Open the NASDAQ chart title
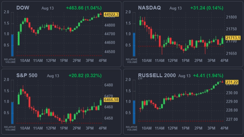 149,8
